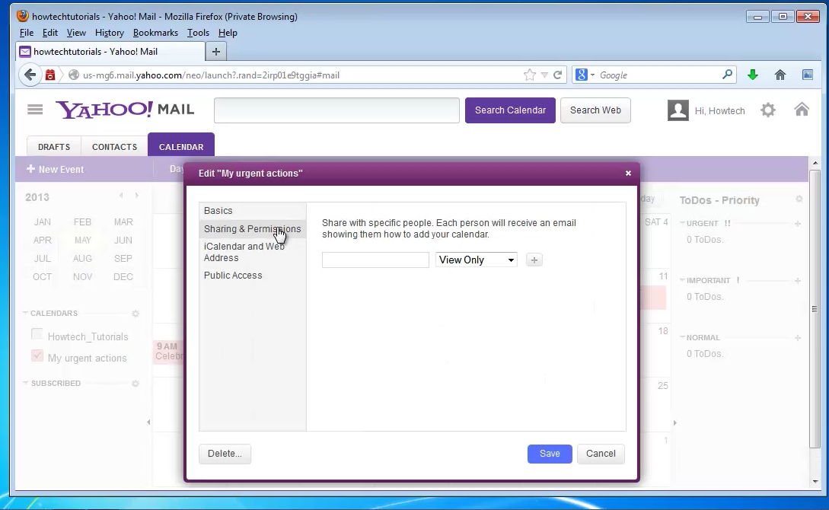Open the ToDos - Priority gear icon

point(799,199)
